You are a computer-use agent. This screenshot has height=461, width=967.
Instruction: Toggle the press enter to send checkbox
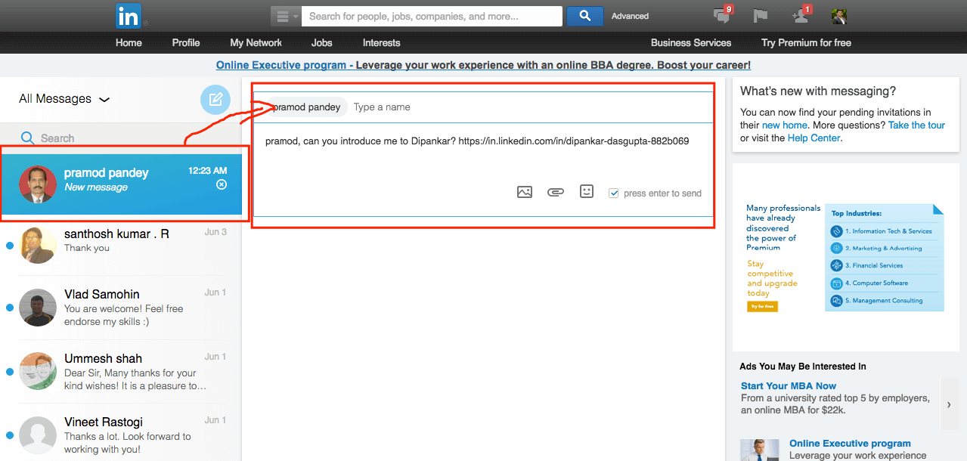tap(614, 193)
